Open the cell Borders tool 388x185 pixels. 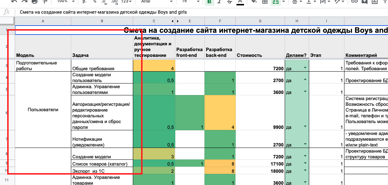pyautogui.click(x=265, y=1)
